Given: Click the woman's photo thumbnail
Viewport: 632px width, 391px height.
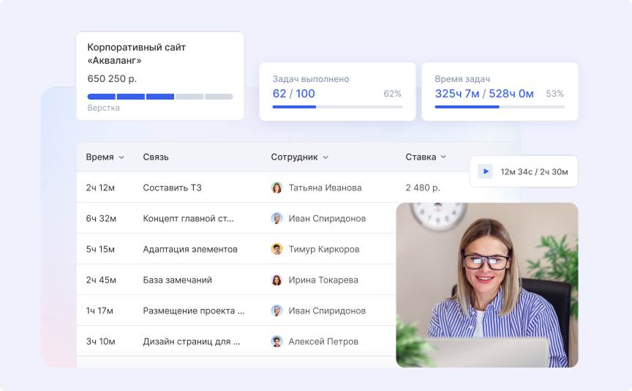Looking at the screenshot, I should [x=487, y=285].
